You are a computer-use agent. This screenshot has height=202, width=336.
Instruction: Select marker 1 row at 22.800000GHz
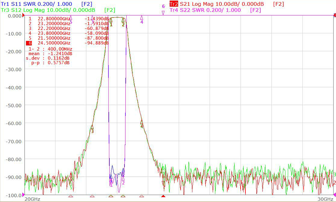pos(69,19)
